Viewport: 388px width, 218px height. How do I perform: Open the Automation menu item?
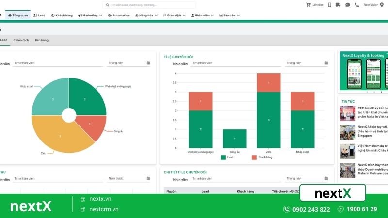119,16
